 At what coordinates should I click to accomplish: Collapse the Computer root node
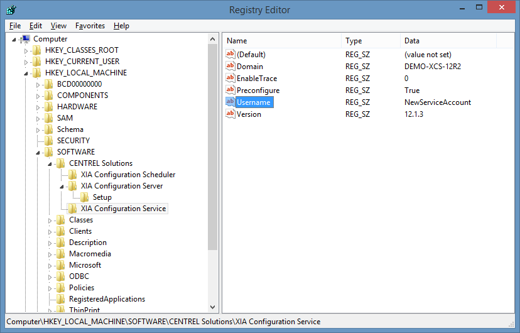14,40
